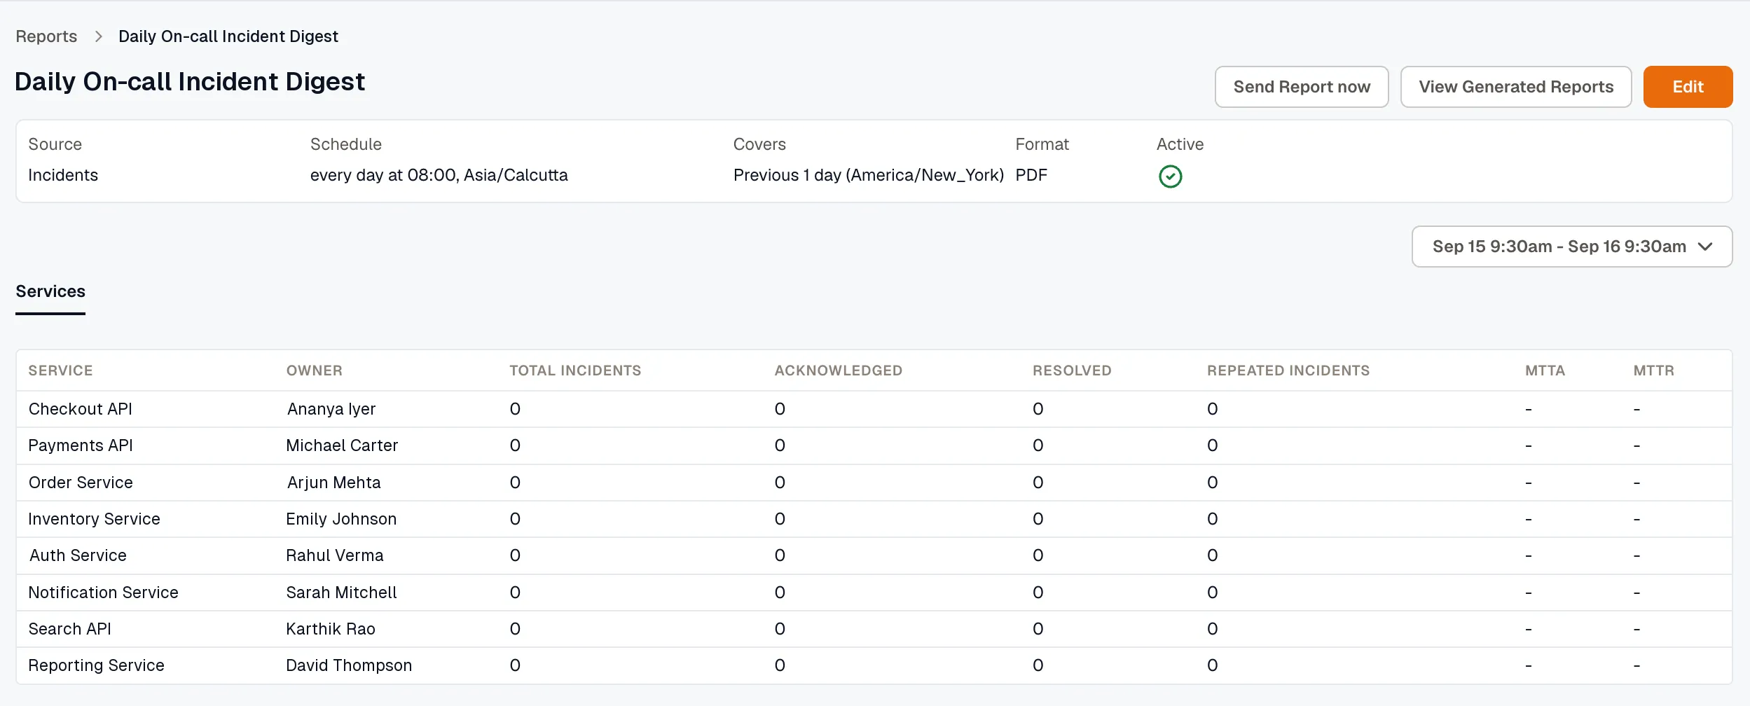Click the MTTA column header

click(1545, 371)
